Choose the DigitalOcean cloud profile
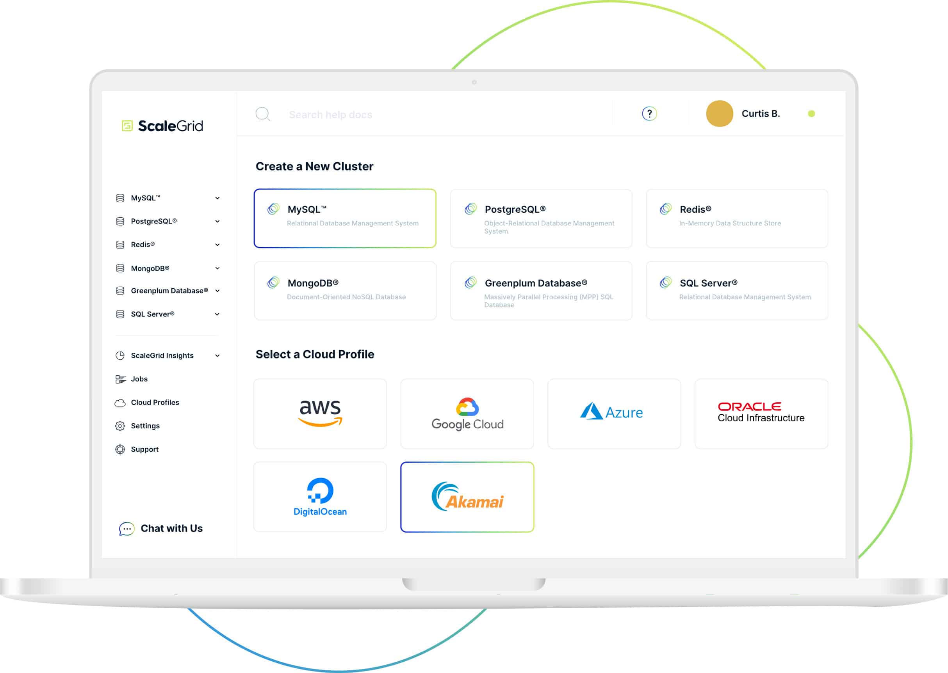948x673 pixels. 320,497
